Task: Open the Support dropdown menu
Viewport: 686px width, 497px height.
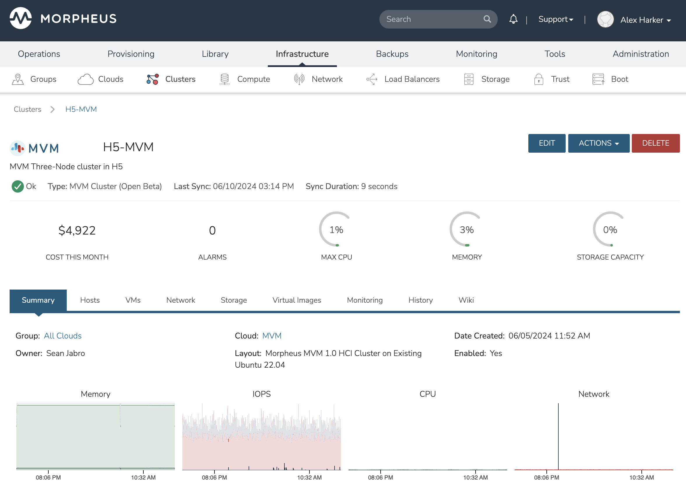Action: [x=556, y=19]
